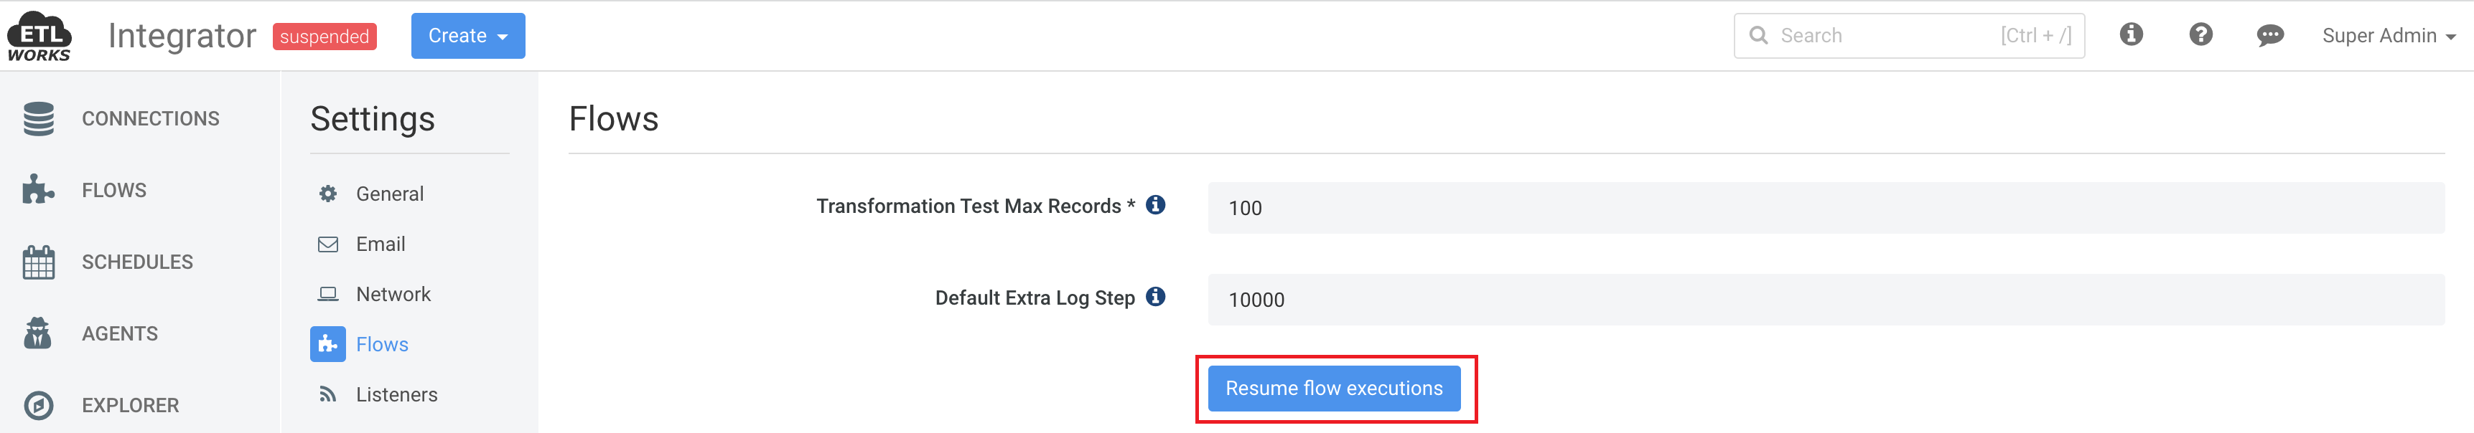Open Email settings section
The height and width of the screenshot is (433, 2474).
coord(381,244)
